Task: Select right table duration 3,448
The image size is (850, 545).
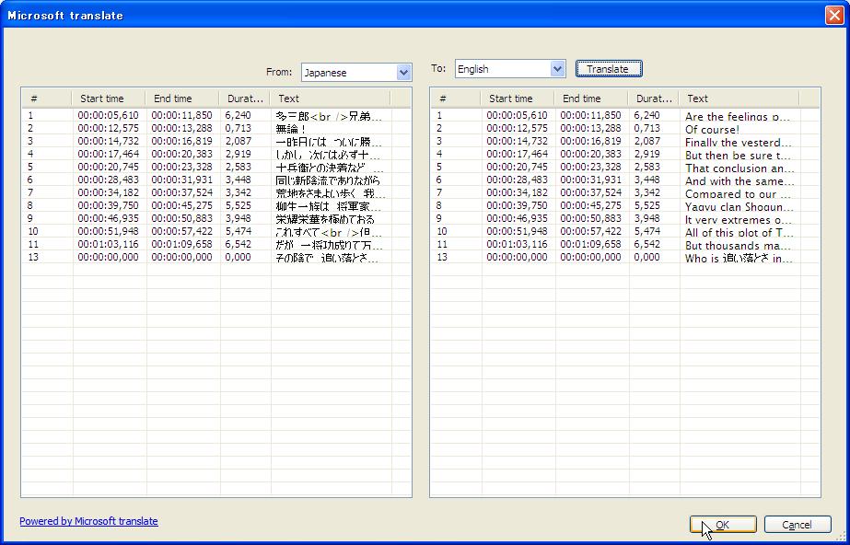Action: pos(646,180)
